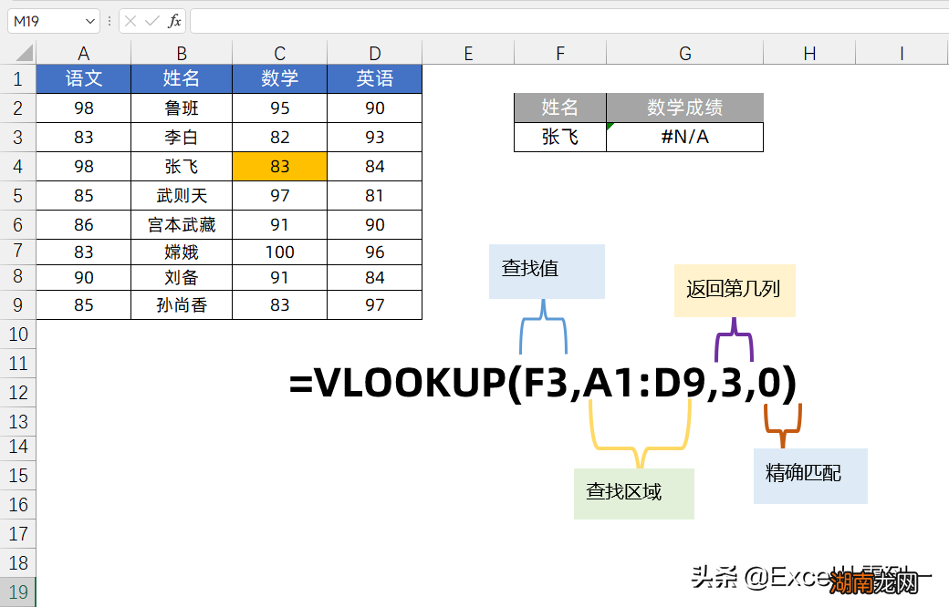This screenshot has height=607, width=949.
Task: Click column header D above 英语
Action: click(x=374, y=53)
